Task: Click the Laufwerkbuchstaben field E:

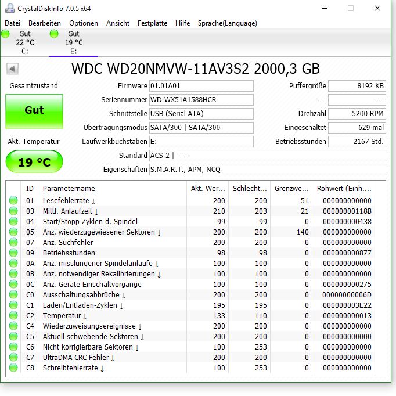Action: 201,142
